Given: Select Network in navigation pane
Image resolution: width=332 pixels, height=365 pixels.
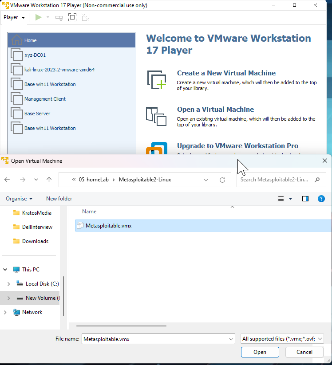Looking at the screenshot, I should (x=28, y=312).
